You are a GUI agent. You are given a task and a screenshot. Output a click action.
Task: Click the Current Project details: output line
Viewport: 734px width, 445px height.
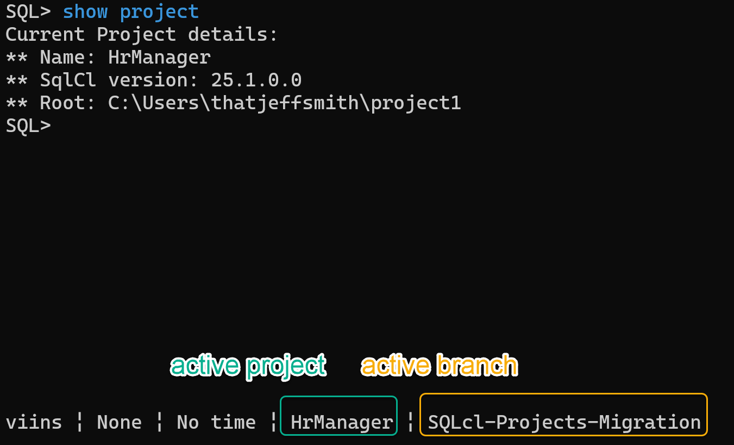click(x=142, y=34)
